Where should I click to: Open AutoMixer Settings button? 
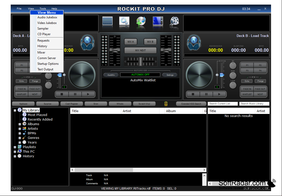(170, 75)
